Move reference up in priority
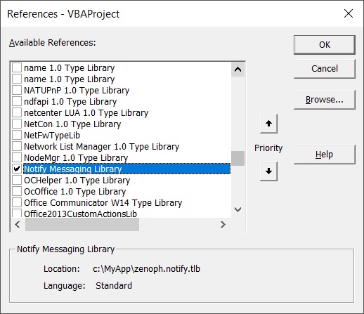This screenshot has width=364, height=314. point(268,124)
